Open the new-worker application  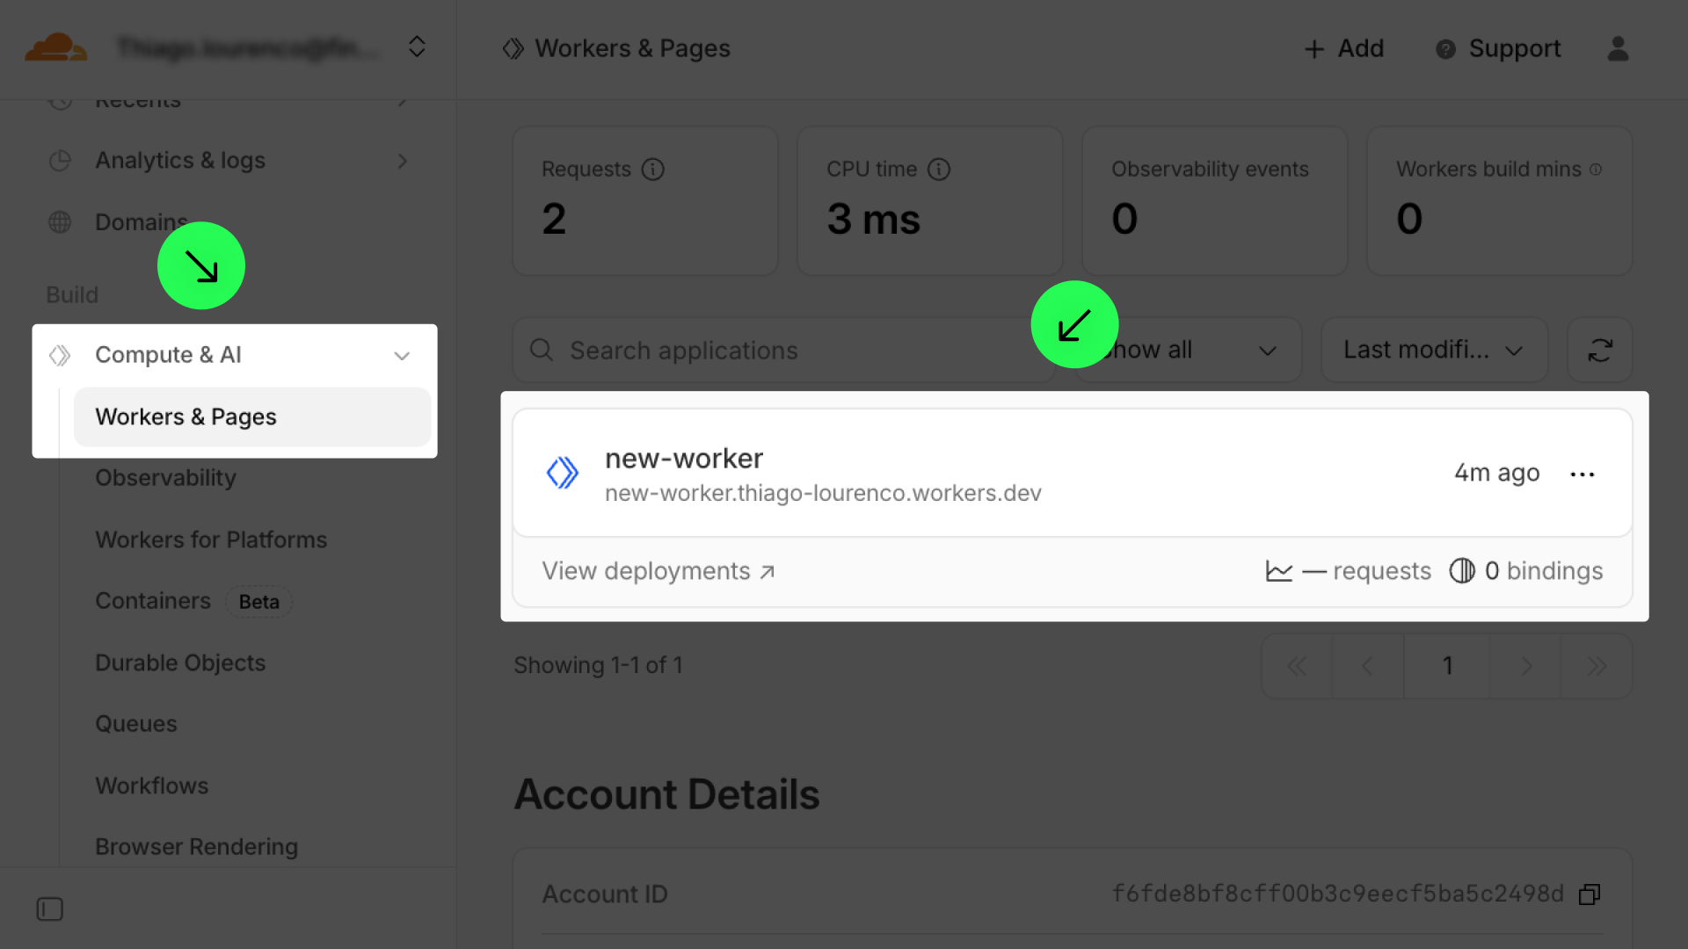tap(684, 459)
